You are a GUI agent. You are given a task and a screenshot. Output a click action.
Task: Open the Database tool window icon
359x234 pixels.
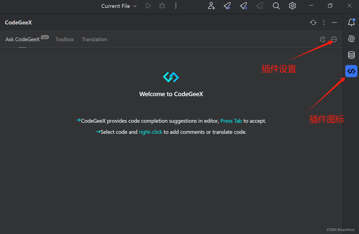click(351, 55)
